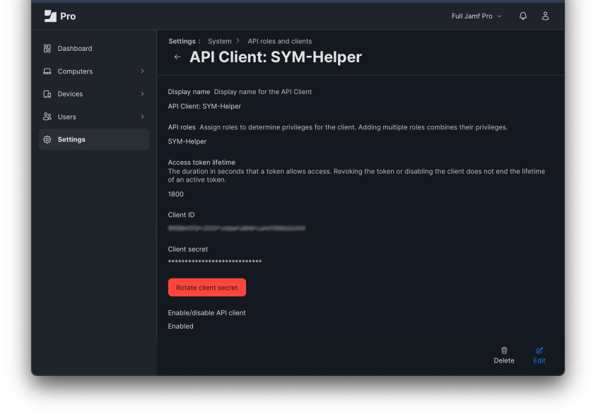Click the Enable/disable API client label

(x=206, y=313)
